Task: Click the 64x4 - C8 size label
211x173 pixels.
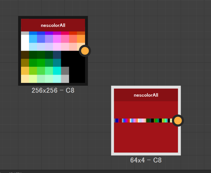Action: [x=146, y=160]
